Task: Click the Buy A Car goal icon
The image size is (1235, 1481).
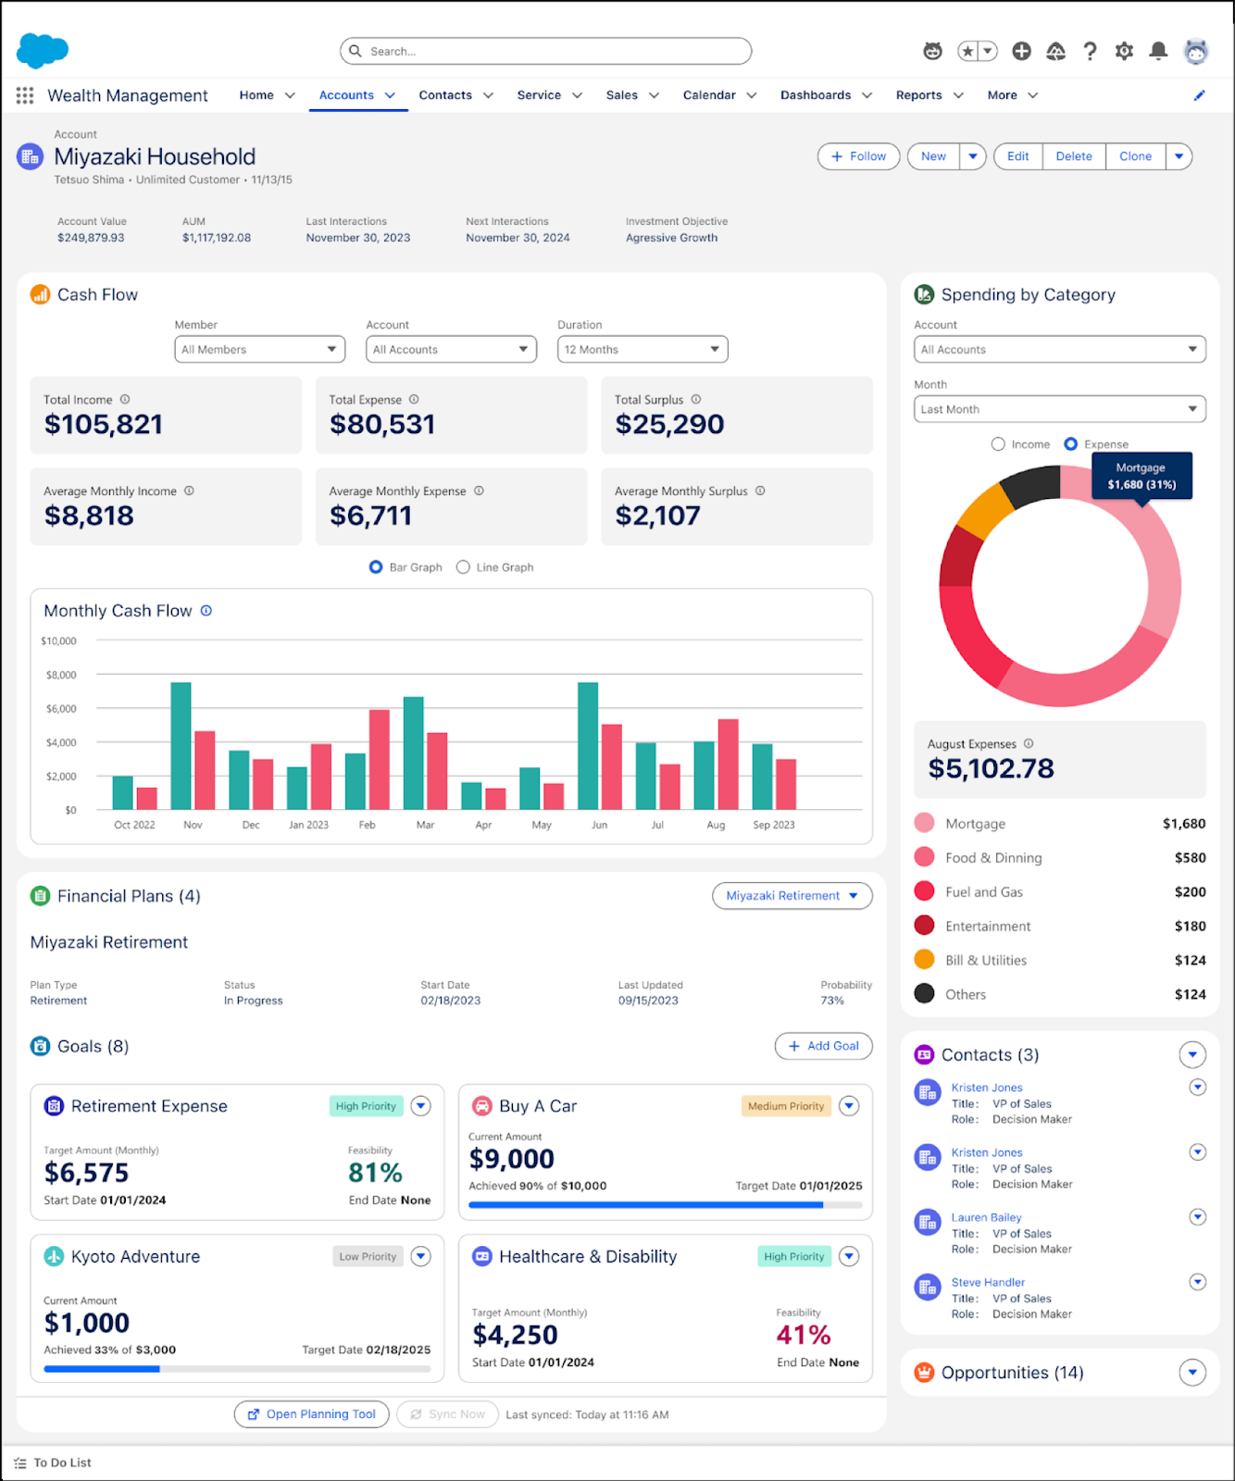Action: tap(481, 1106)
